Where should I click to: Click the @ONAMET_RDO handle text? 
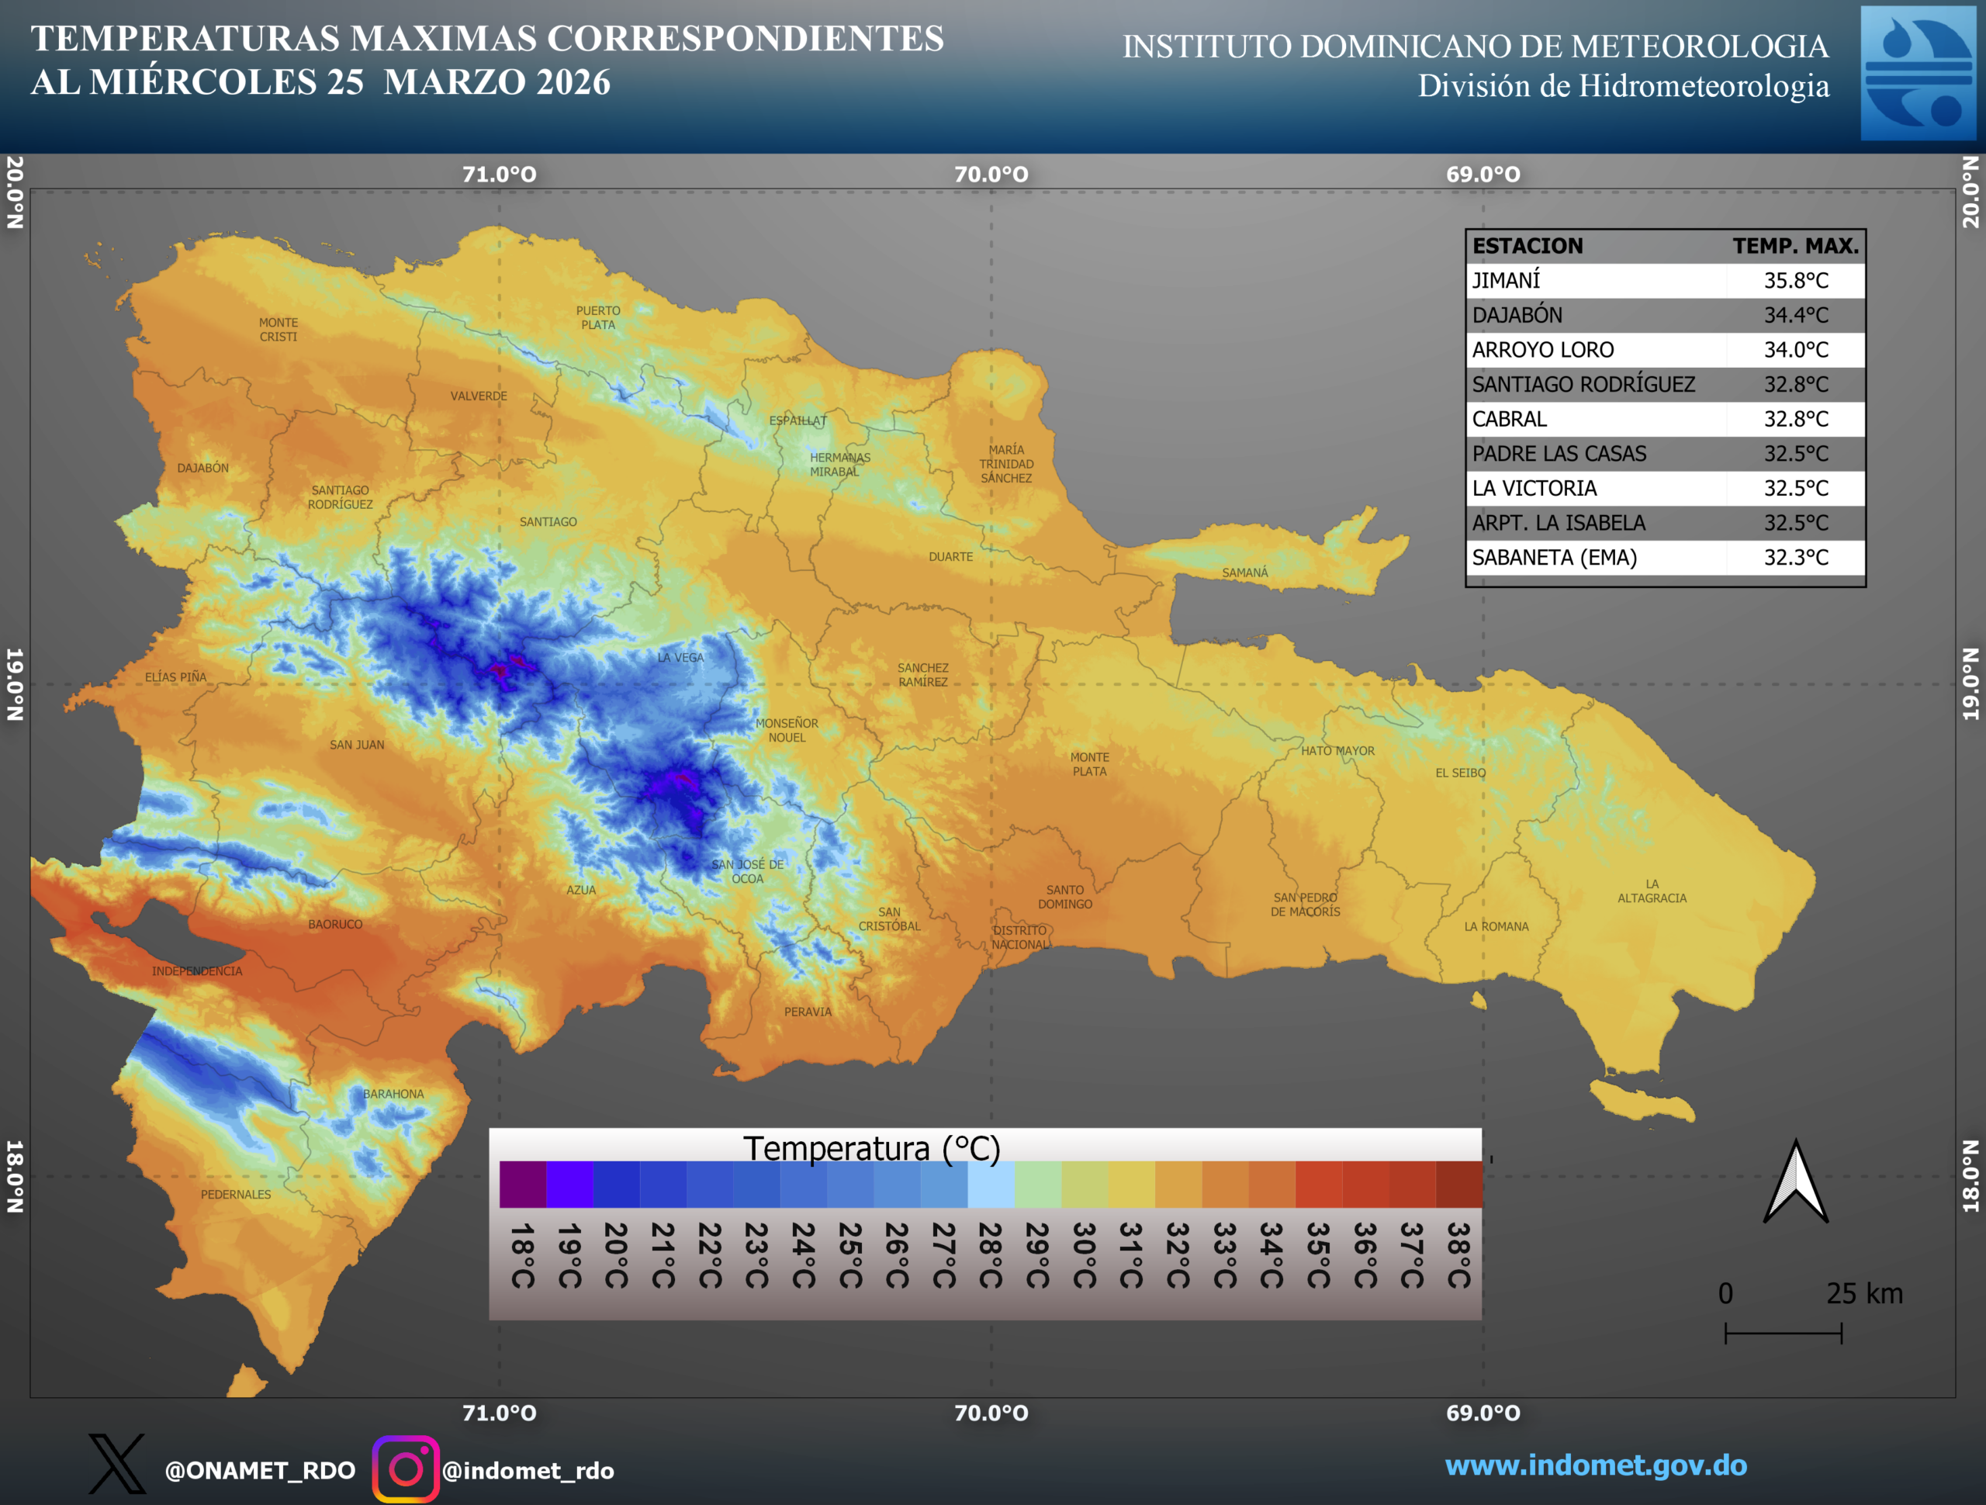261,1471
